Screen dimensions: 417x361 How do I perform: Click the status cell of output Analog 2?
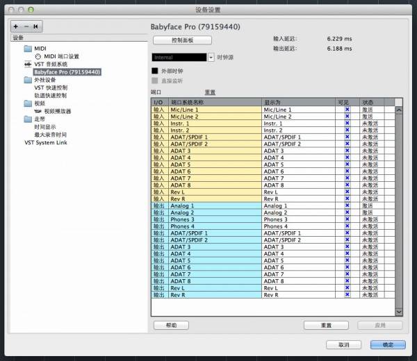coord(372,212)
